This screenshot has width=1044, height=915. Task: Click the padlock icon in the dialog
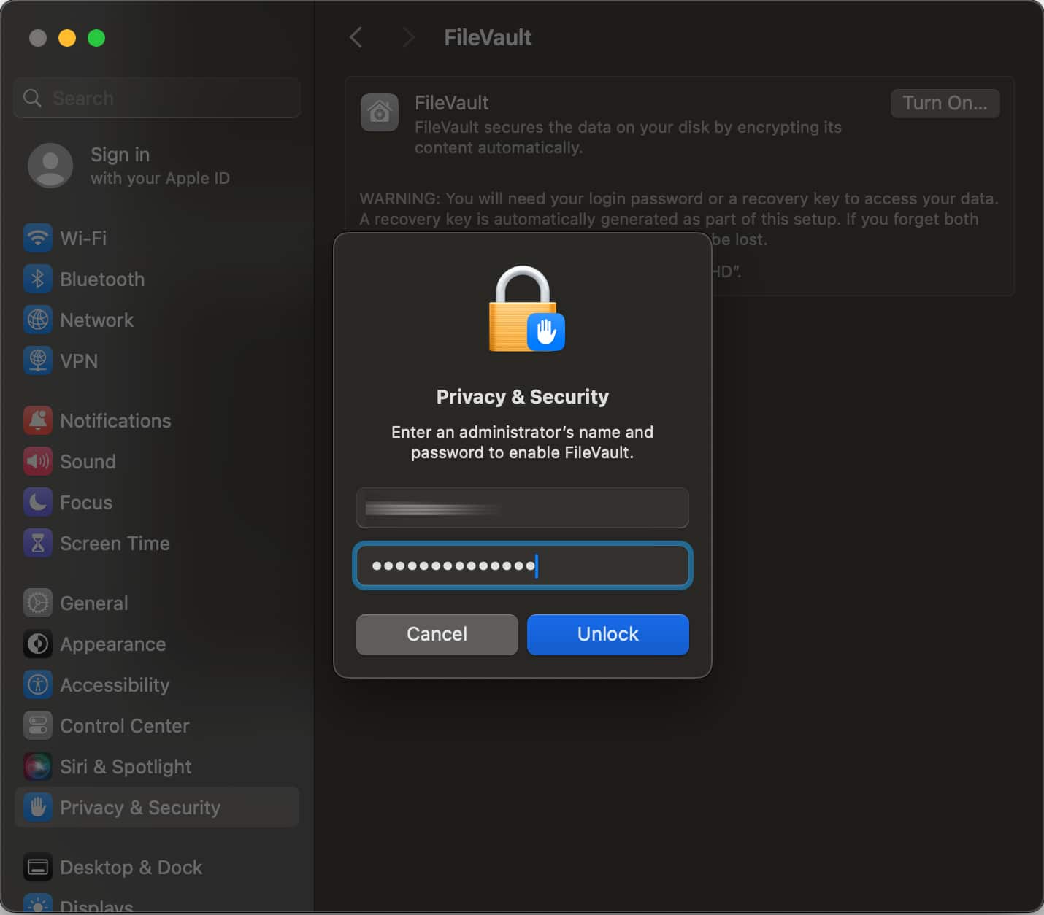click(x=526, y=309)
